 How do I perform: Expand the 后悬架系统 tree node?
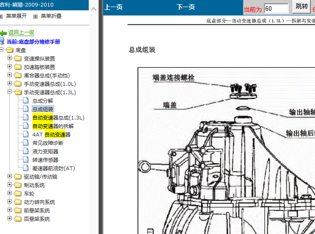[9, 219]
